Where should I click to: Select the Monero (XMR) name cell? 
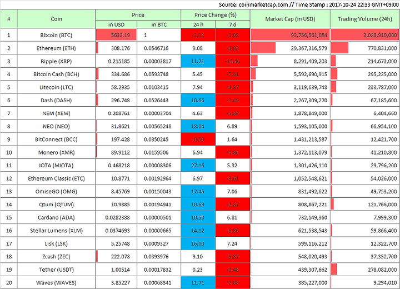point(56,152)
